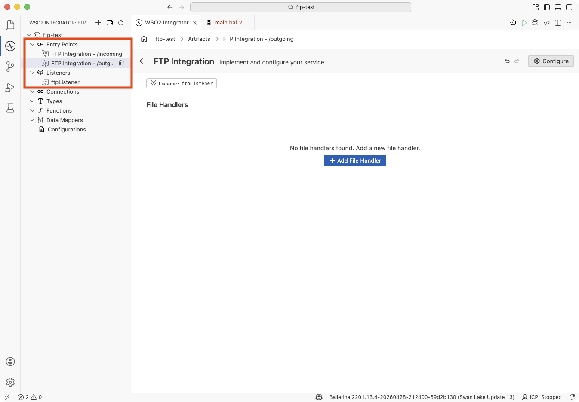Click the undo arrow icon

(507, 61)
